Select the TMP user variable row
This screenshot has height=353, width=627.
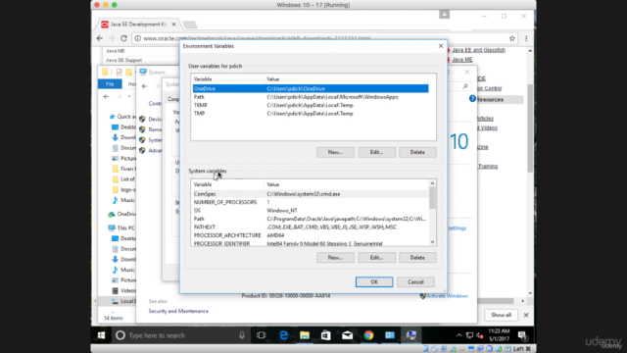click(311, 114)
